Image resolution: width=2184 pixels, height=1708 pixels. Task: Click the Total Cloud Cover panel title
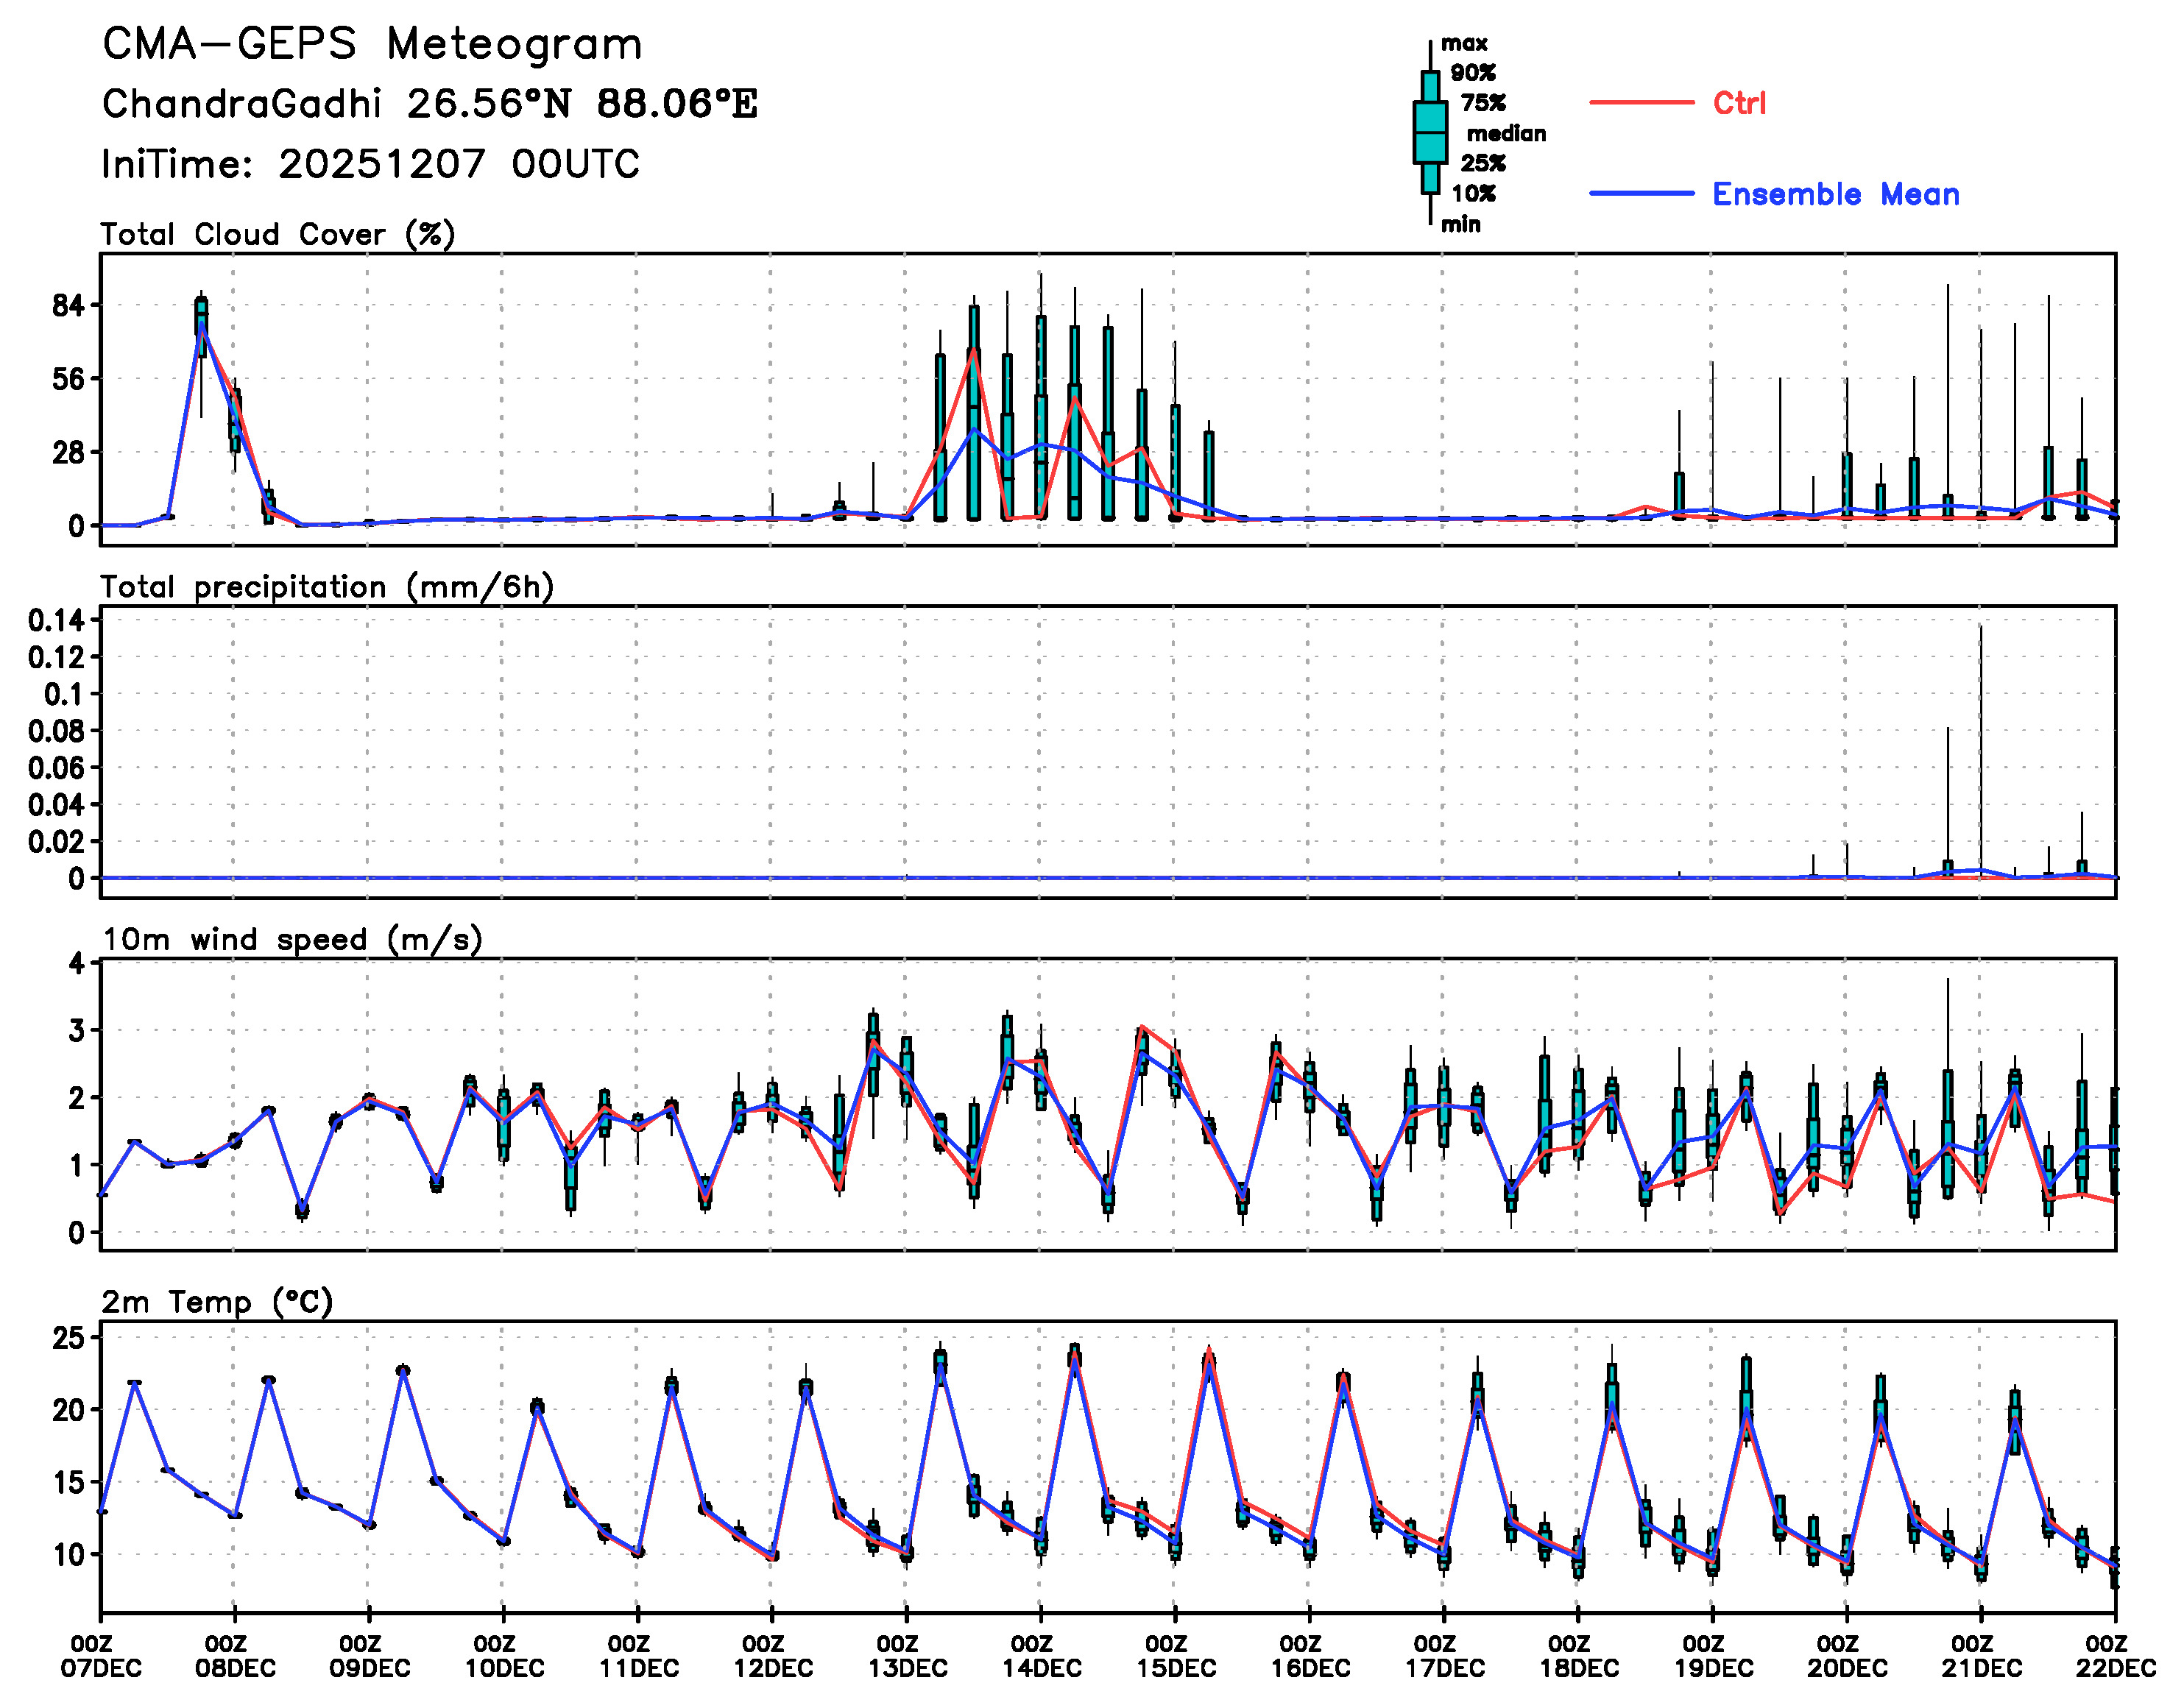(x=278, y=235)
